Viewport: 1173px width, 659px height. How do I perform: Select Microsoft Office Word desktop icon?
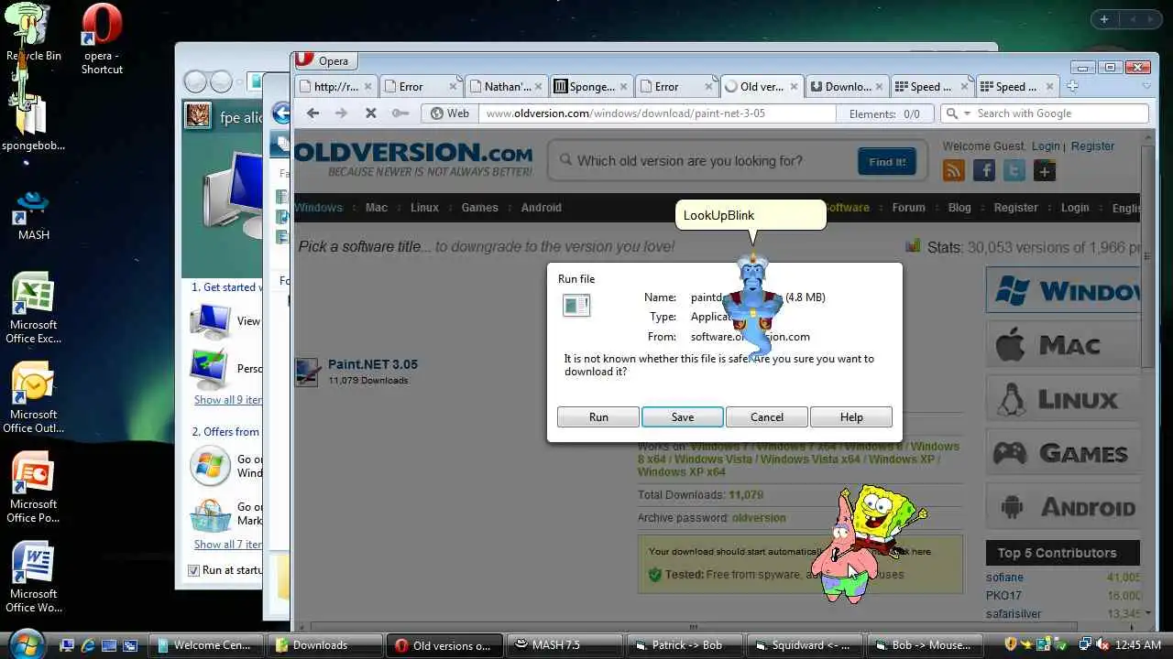click(34, 578)
